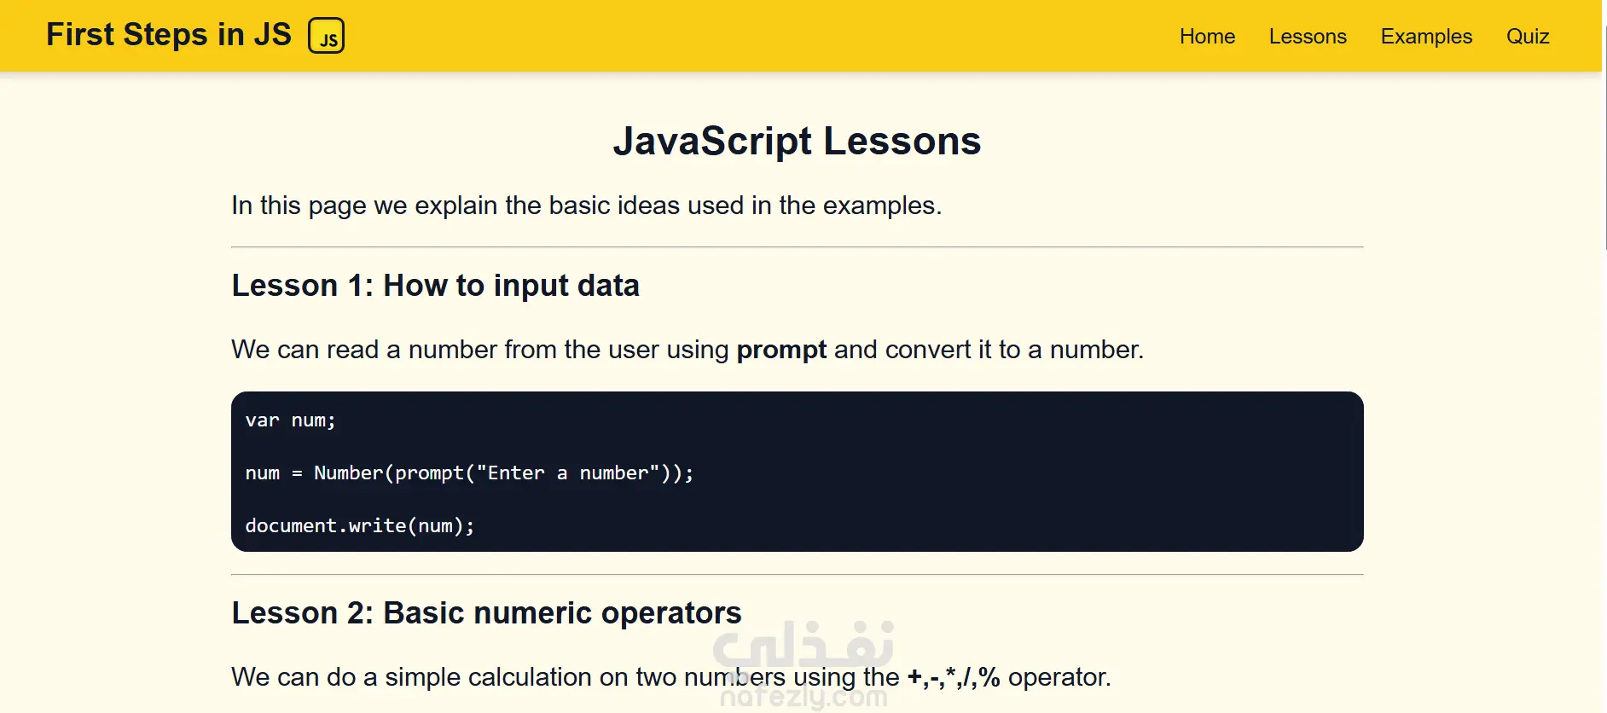Image resolution: width=1607 pixels, height=713 pixels.
Task: Open the Quiz page link
Action: coord(1528,37)
